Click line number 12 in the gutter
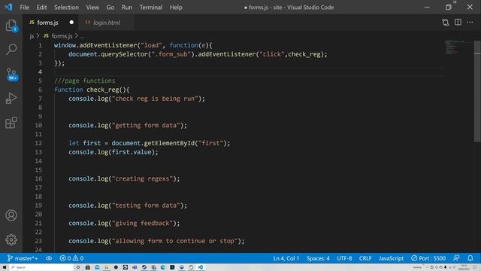Screen dimensions: 481x271 tap(38, 143)
